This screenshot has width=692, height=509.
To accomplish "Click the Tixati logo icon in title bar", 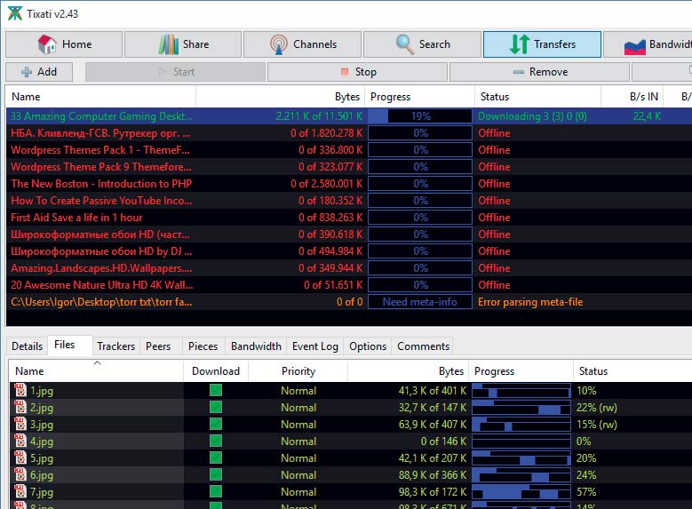I will point(14,13).
